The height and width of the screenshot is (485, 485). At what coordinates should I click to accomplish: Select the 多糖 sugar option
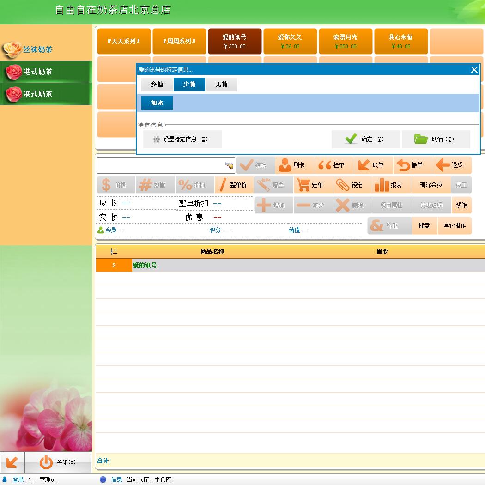coord(157,85)
